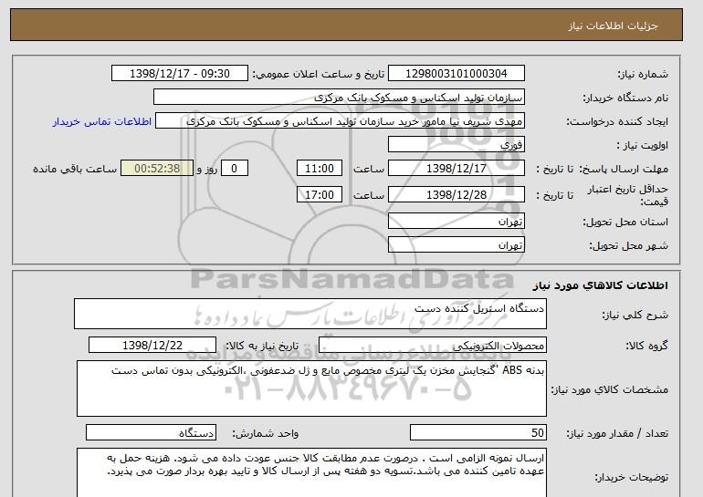Click the price validity time 17:00
Screen dimensions: 703x497
point(320,195)
